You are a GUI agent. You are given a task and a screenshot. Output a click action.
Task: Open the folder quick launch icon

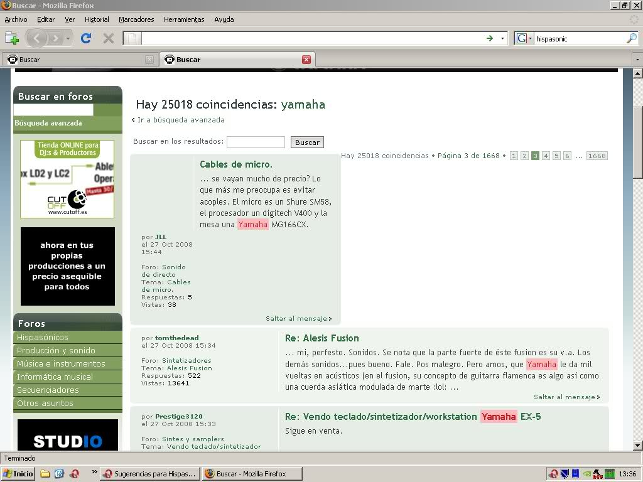[x=45, y=474]
